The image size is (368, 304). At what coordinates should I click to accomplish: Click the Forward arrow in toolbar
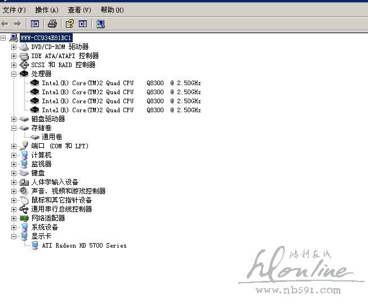coord(17,24)
